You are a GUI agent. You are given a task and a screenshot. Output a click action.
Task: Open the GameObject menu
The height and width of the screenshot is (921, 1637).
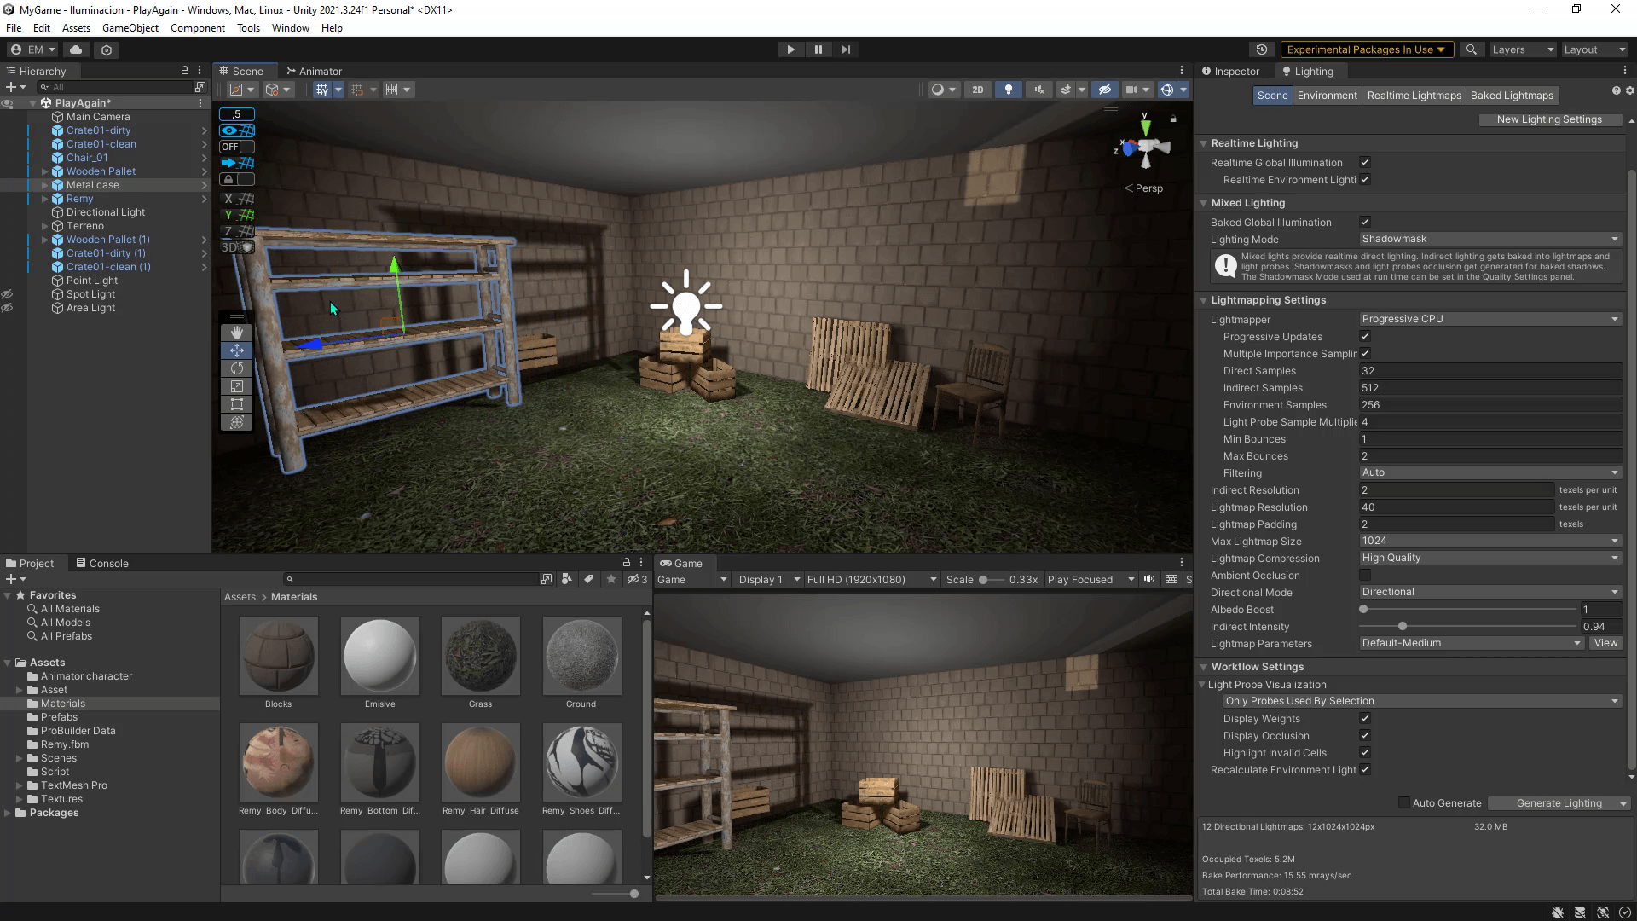click(130, 28)
